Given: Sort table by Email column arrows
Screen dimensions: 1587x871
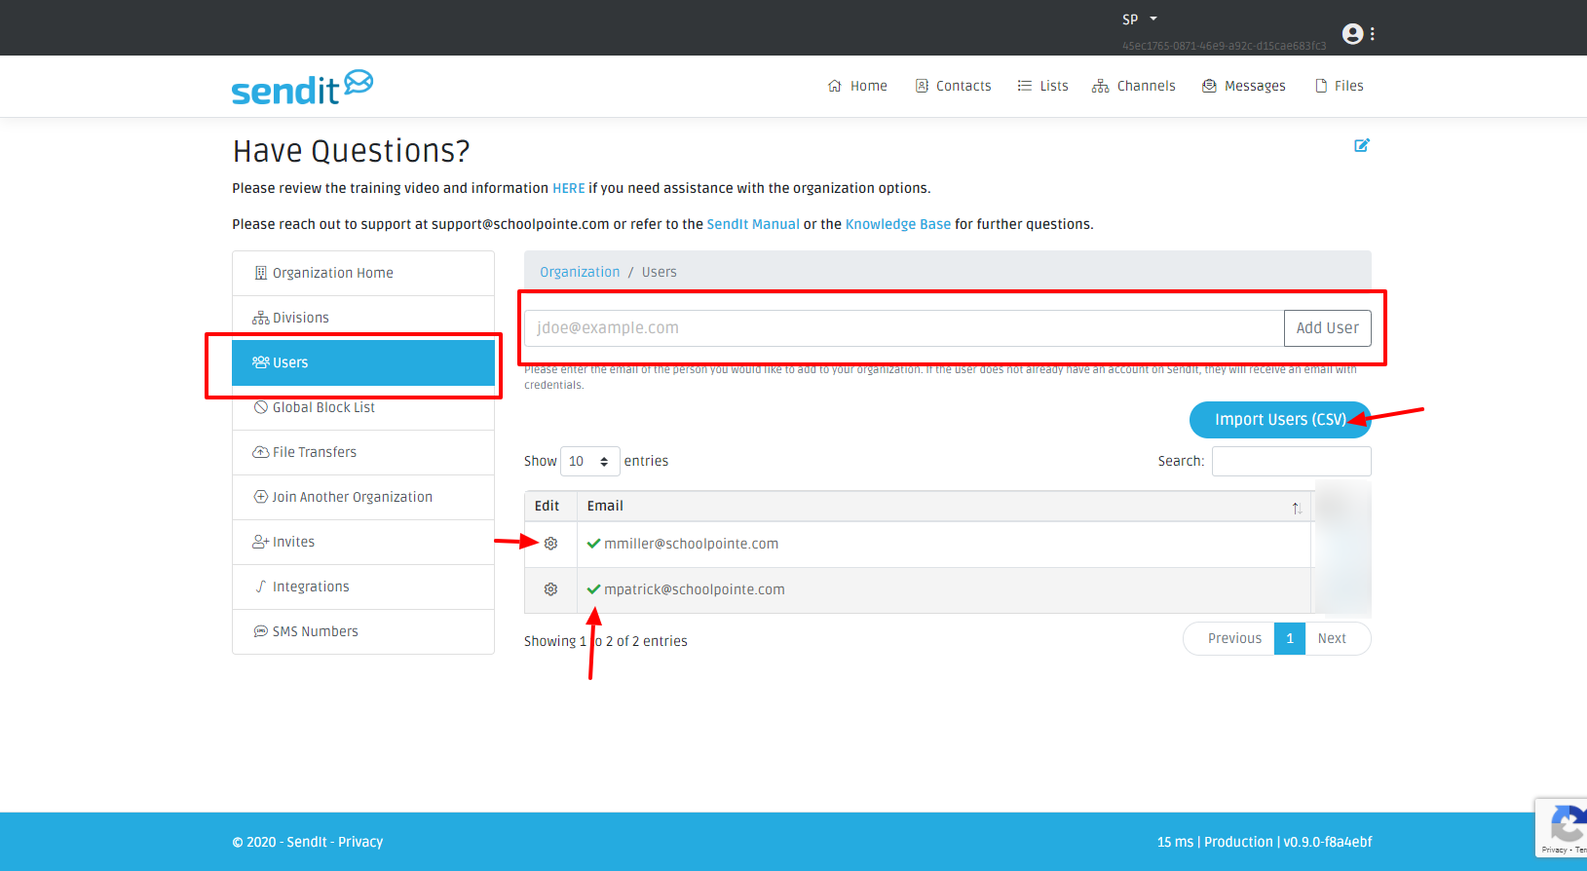Looking at the screenshot, I should pos(1297,508).
